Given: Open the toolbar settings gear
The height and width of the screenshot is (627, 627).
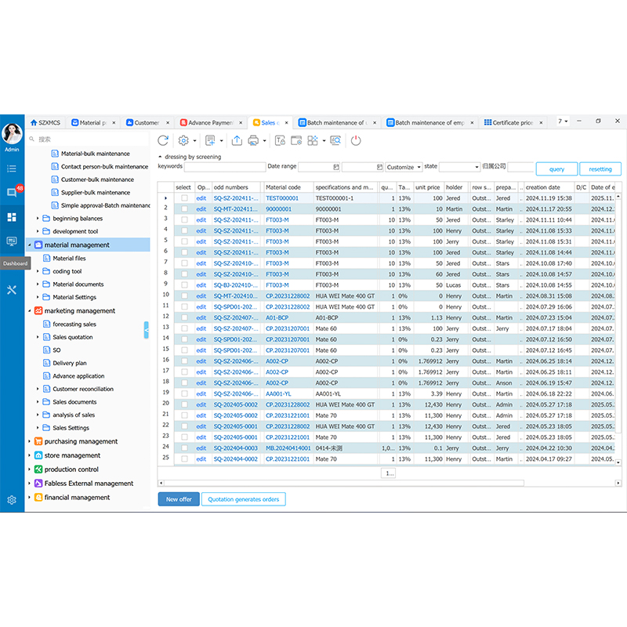Looking at the screenshot, I should (x=182, y=140).
